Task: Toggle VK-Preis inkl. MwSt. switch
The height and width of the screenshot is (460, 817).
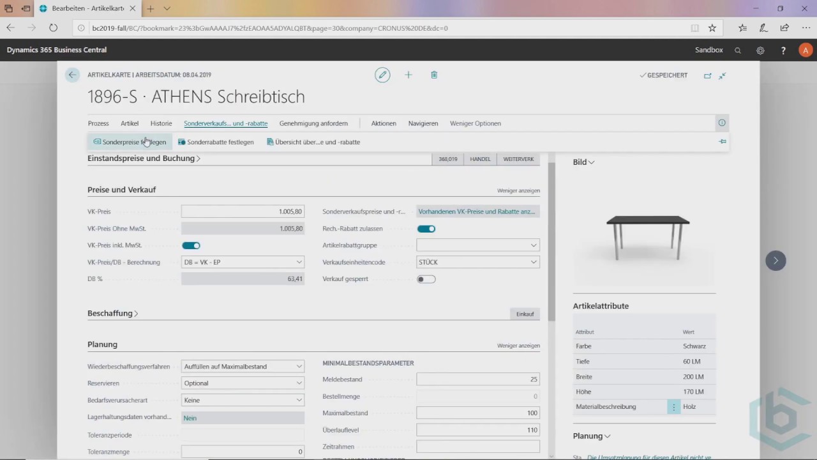Action: click(191, 245)
